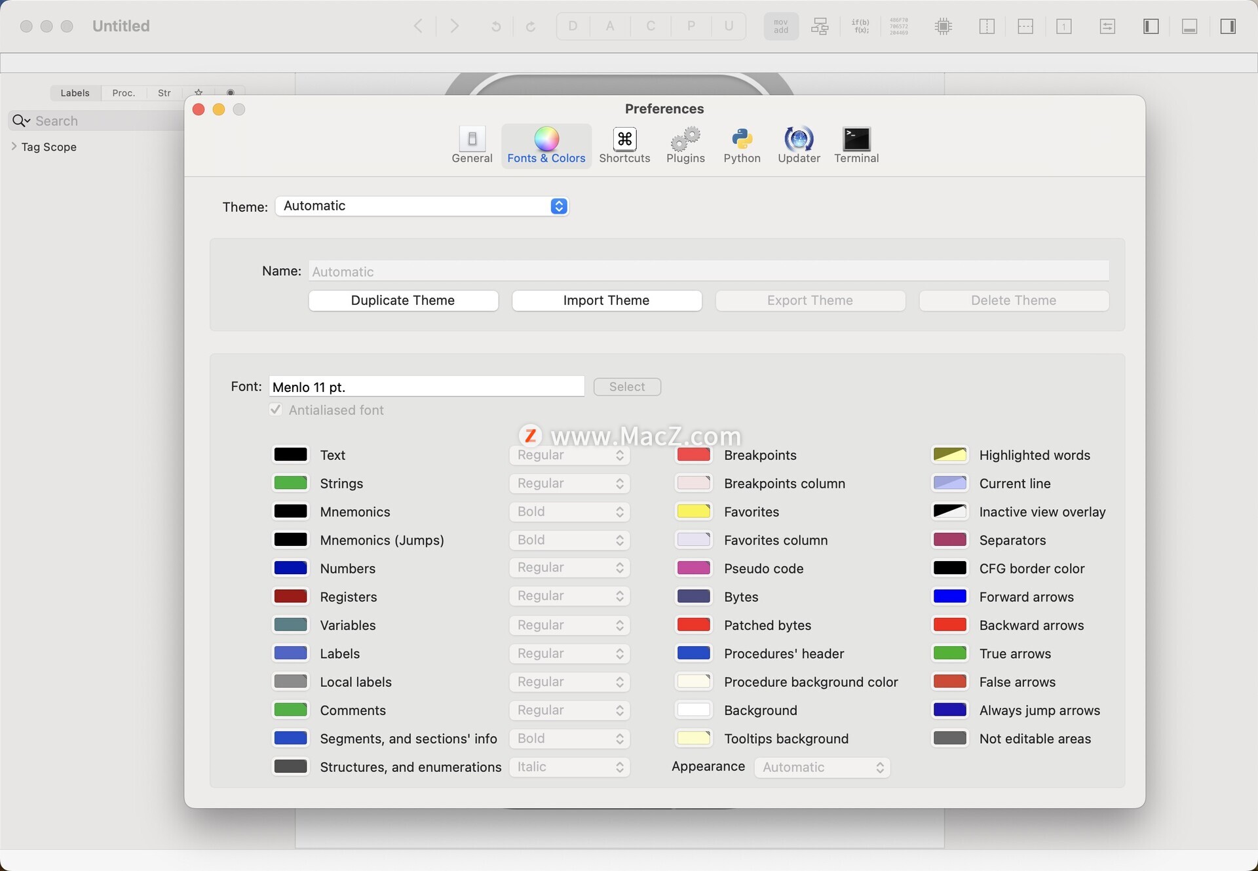Open the Terminal preferences tab
The height and width of the screenshot is (871, 1258).
[x=856, y=145]
